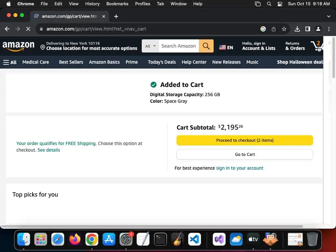Open the Weather app from the dock

point(236,239)
